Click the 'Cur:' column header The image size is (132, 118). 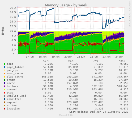[46, 61]
